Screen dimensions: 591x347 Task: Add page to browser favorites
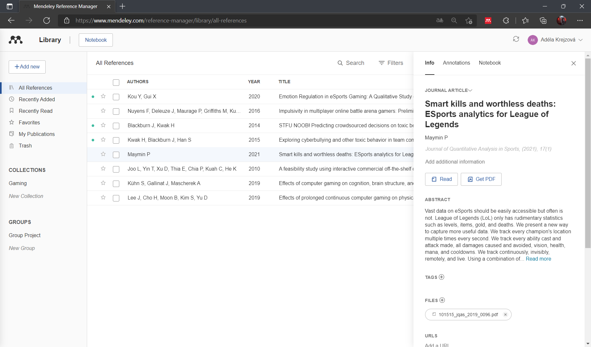(x=469, y=21)
